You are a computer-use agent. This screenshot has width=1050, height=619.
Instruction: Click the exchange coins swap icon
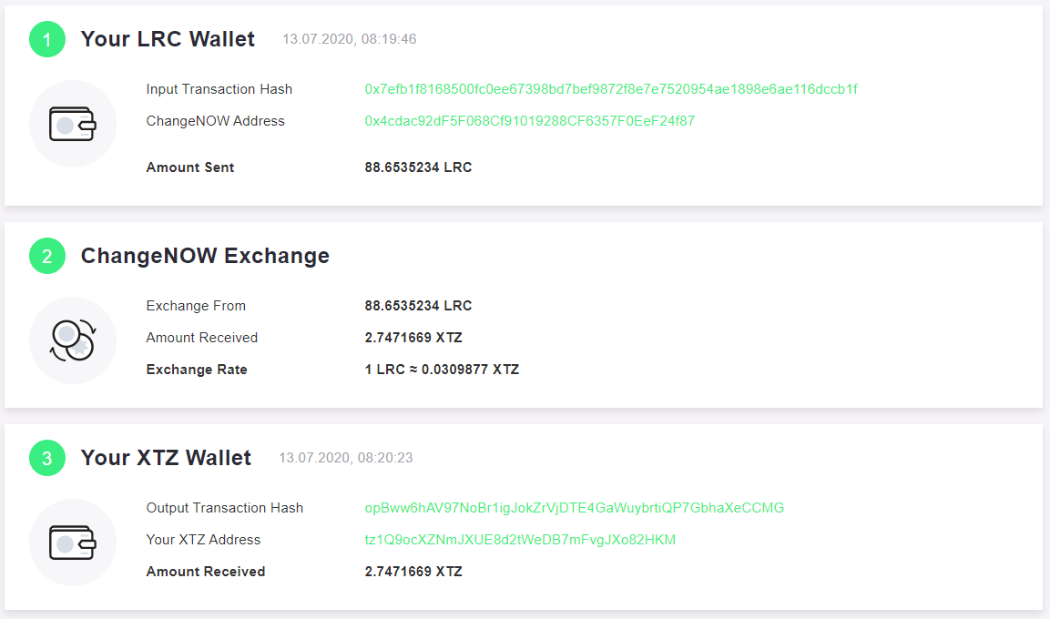pyautogui.click(x=72, y=340)
